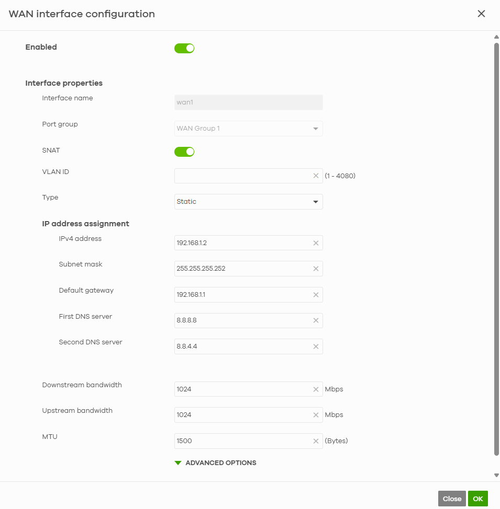
Task: Confirm settings with the OK button
Action: click(478, 499)
